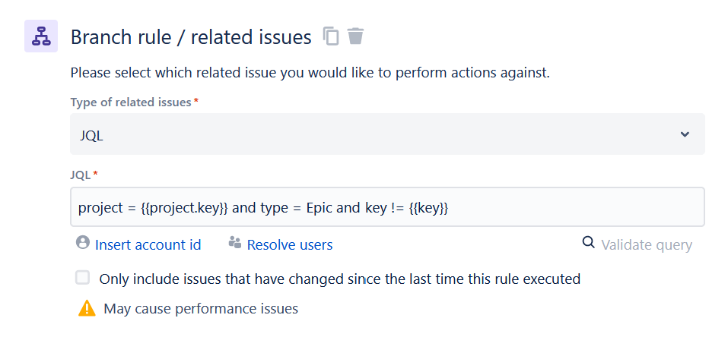This screenshot has width=728, height=337.
Task: Click the 'Only include issues that have changed' label
Action: [x=340, y=279]
